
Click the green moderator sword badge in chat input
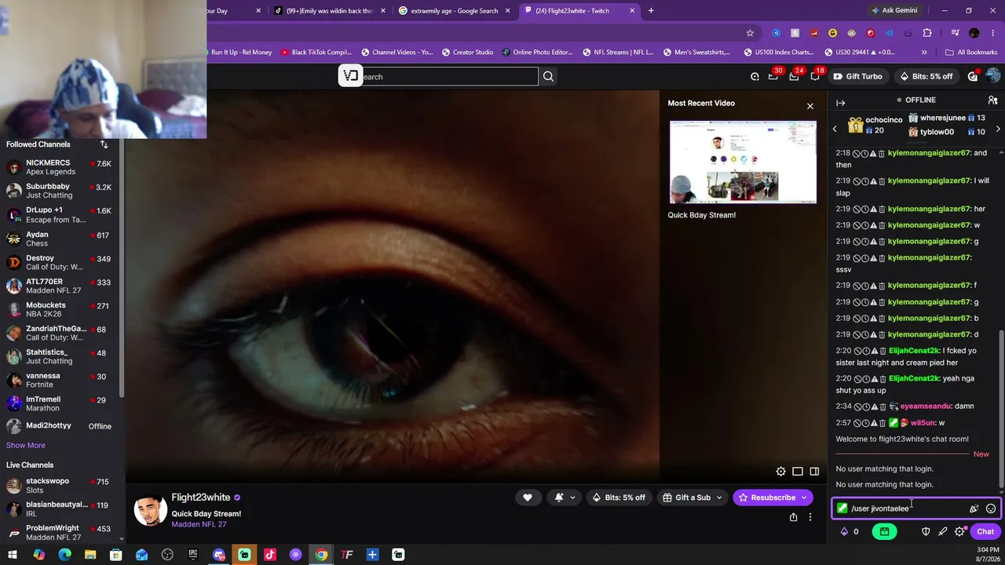point(842,508)
